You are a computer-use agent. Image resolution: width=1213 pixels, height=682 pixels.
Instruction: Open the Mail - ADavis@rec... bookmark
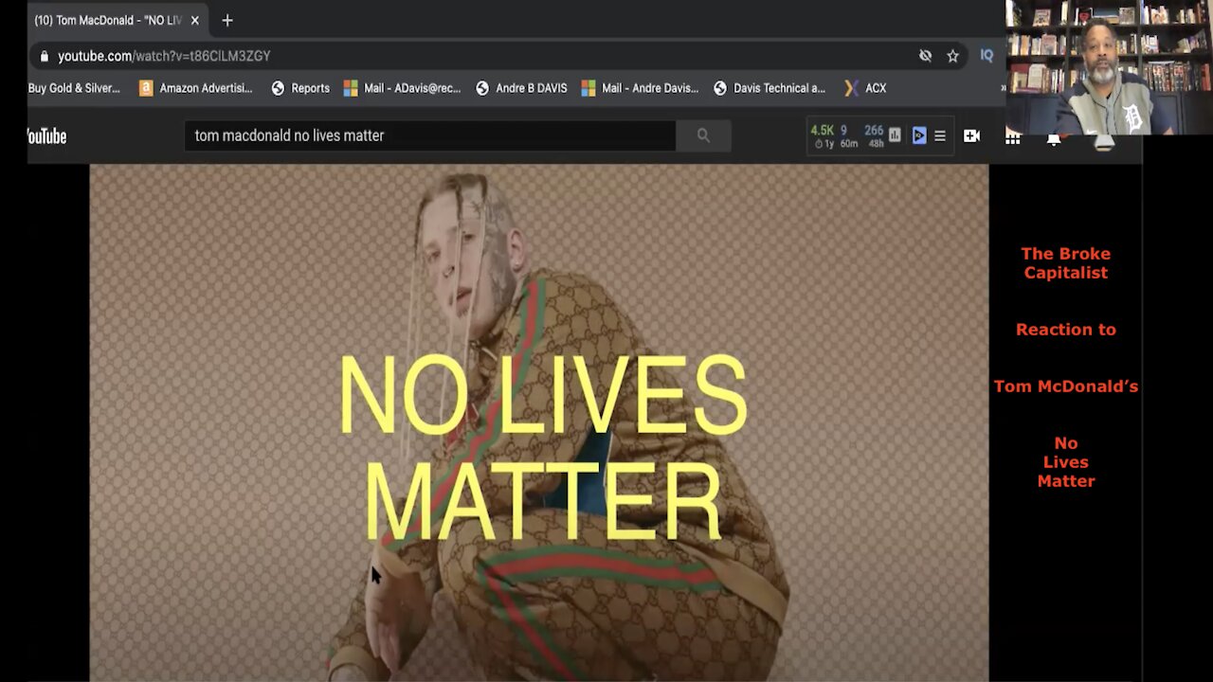coord(402,88)
